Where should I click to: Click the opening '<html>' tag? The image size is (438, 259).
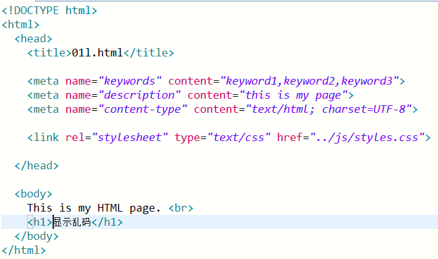click(21, 24)
